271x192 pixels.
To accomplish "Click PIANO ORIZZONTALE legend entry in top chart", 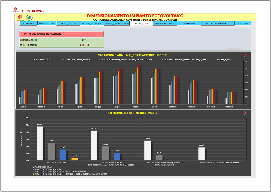I will [x=43, y=60].
